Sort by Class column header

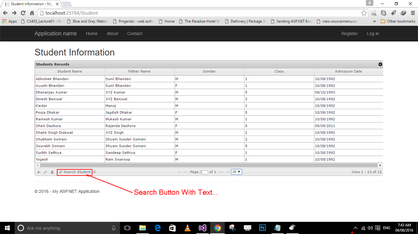pyautogui.click(x=279, y=71)
